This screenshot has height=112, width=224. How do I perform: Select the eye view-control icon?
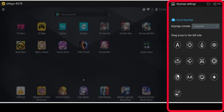click(214, 45)
